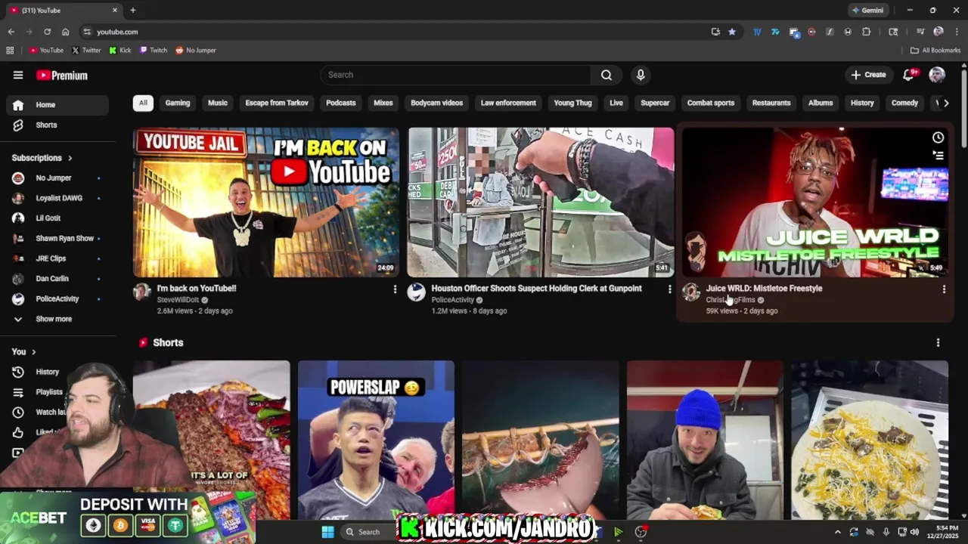Viewport: 968px width, 544px height.
Task: Open a new browser tab
Action: tap(132, 10)
